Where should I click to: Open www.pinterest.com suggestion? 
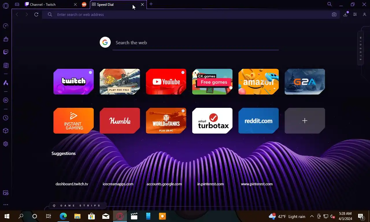[x=257, y=184]
